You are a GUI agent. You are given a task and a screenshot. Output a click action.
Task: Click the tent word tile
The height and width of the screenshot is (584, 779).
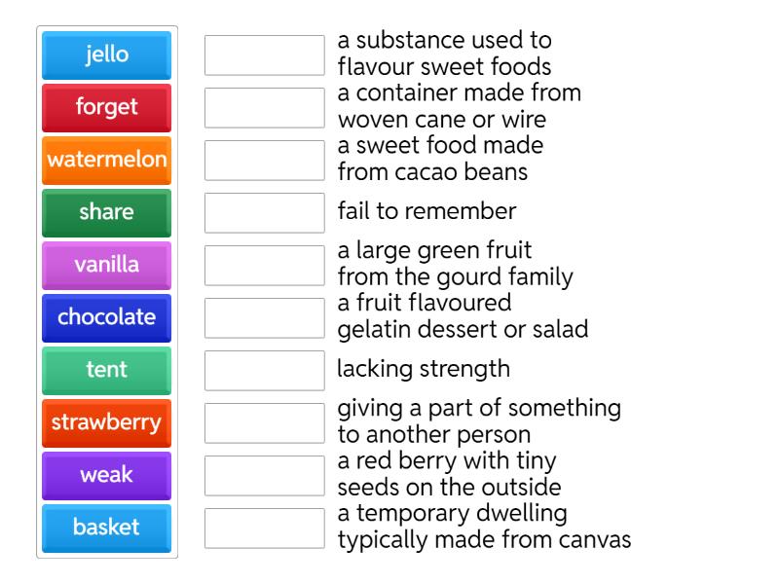[x=105, y=370]
